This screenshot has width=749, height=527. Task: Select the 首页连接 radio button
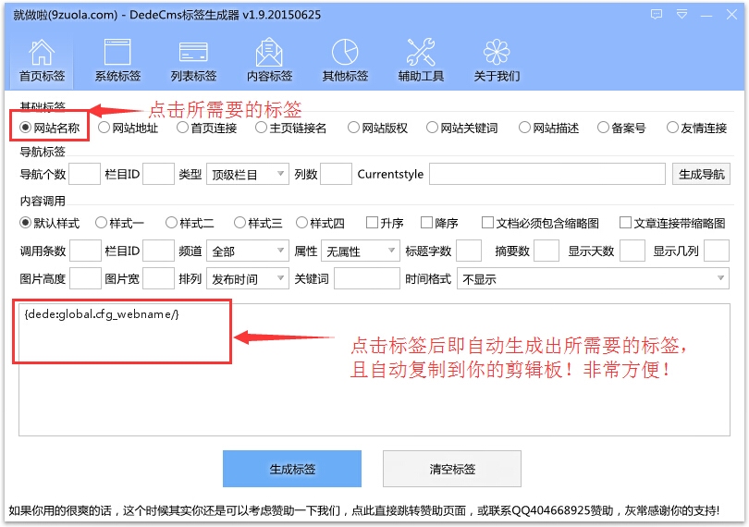click(207, 128)
